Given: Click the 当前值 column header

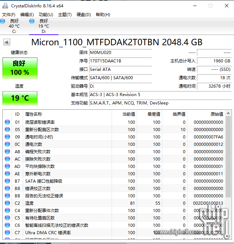Looking at the screenshot, I should pyautogui.click(x=124, y=114).
